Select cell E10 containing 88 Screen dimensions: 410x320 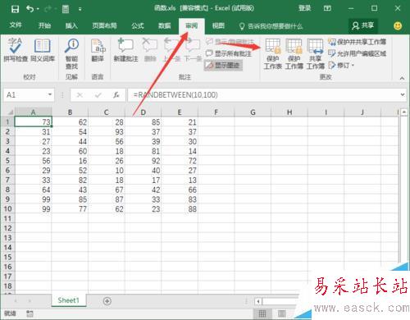tap(180, 209)
